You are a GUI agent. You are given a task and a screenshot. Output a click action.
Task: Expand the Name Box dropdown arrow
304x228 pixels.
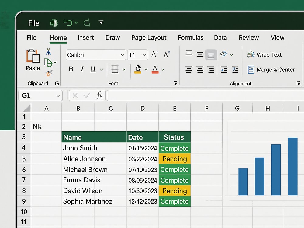pyautogui.click(x=58, y=95)
